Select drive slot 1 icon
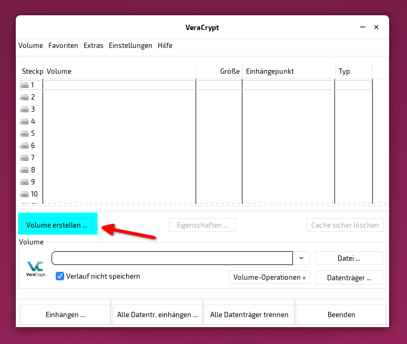407x344 pixels. [x=24, y=85]
